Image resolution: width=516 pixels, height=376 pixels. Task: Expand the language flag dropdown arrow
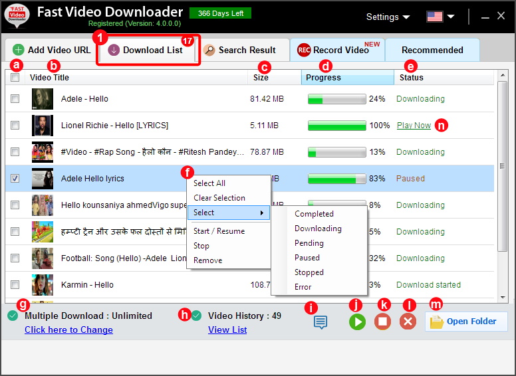[451, 17]
